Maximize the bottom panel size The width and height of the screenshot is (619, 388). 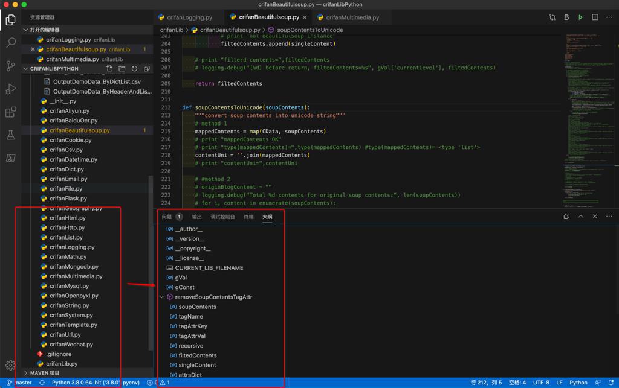[580, 217]
